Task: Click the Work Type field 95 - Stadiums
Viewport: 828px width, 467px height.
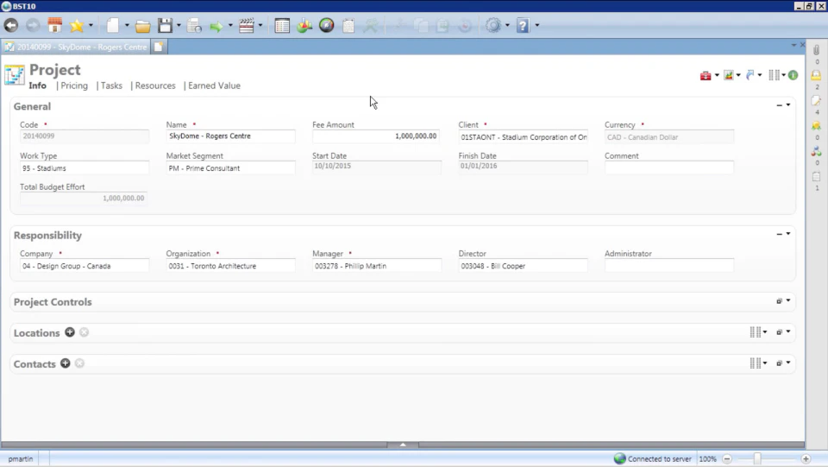Action: [85, 168]
